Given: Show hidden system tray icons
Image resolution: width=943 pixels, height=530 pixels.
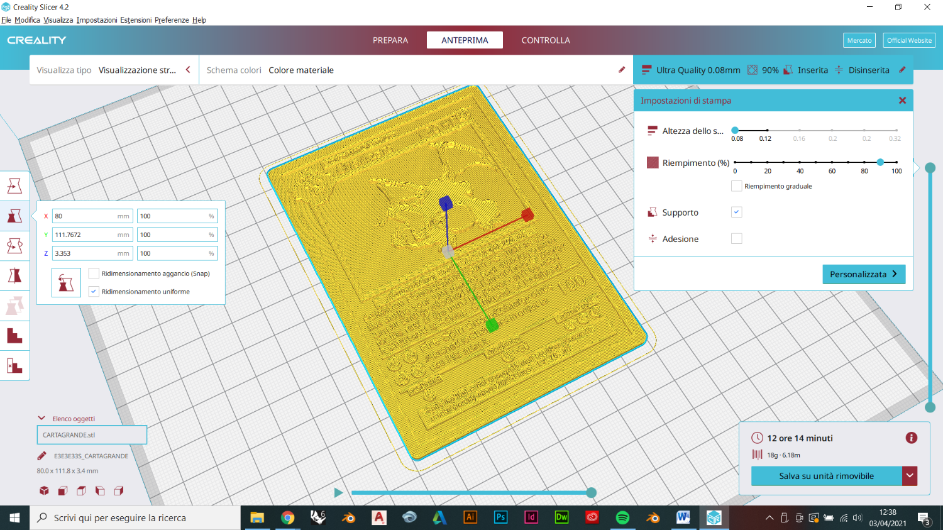Looking at the screenshot, I should [769, 518].
